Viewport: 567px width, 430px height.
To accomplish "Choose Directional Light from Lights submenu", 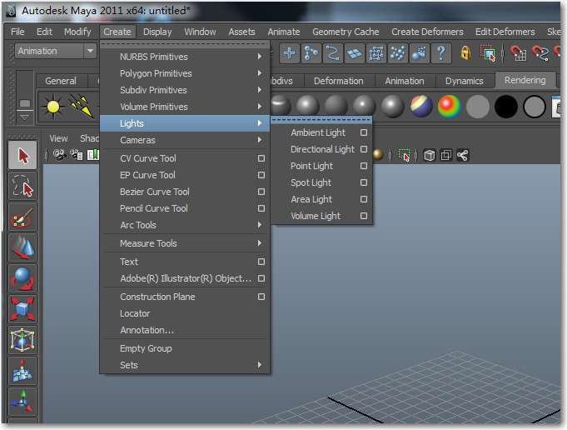I will click(322, 149).
